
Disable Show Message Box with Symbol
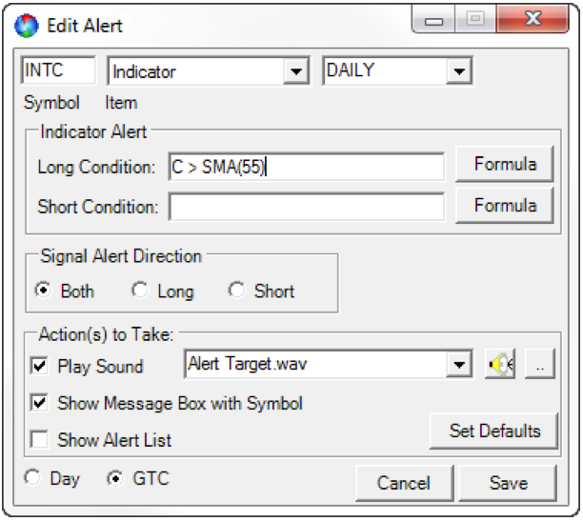tap(39, 403)
